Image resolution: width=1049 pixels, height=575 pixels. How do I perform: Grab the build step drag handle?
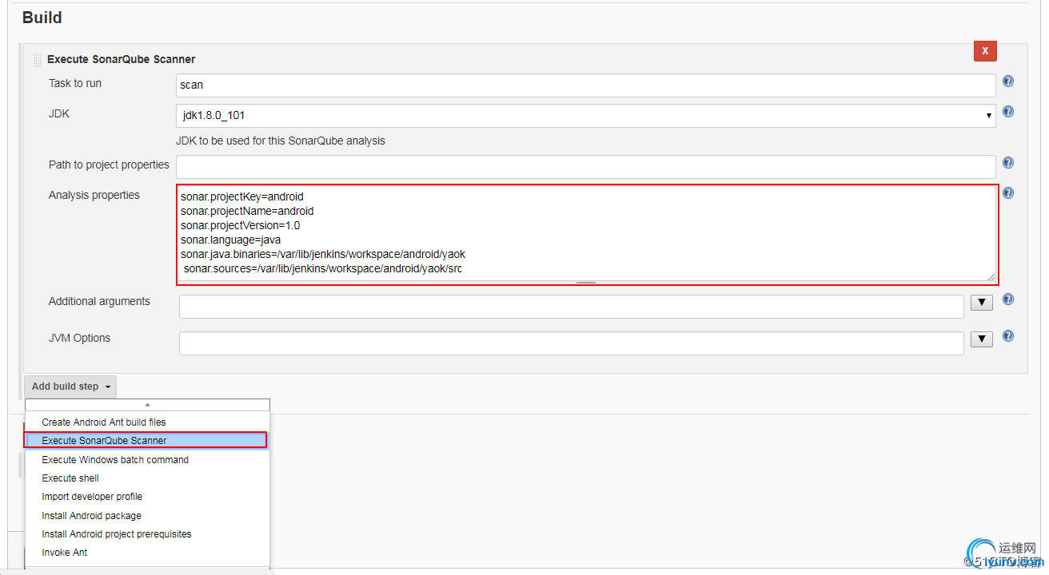point(37,59)
